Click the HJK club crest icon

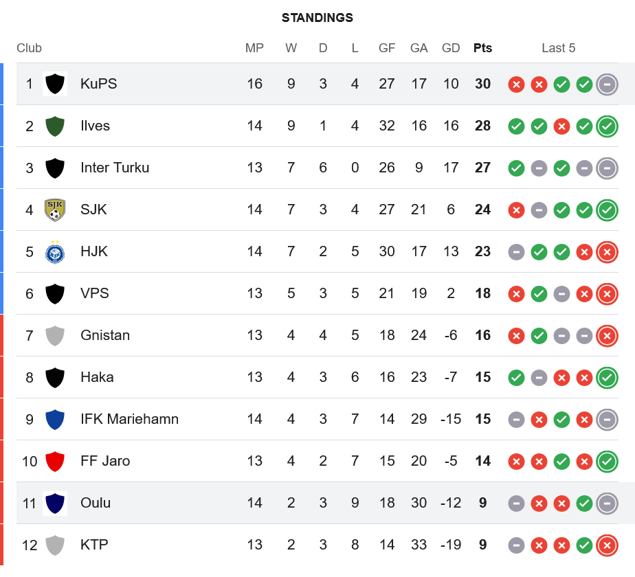(x=55, y=251)
